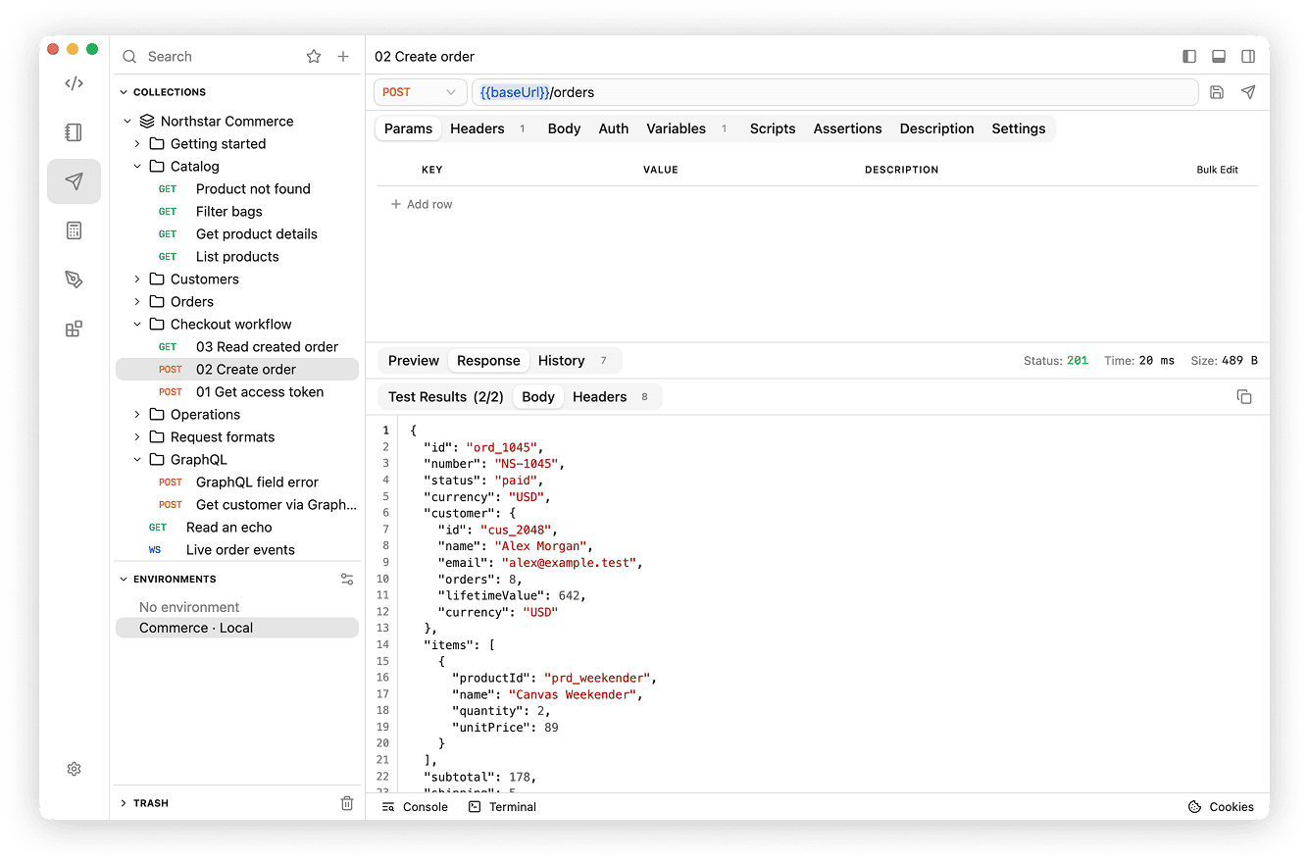1309x863 pixels.
Task: Collapse the Checkout workflow folder
Action: coord(137,325)
